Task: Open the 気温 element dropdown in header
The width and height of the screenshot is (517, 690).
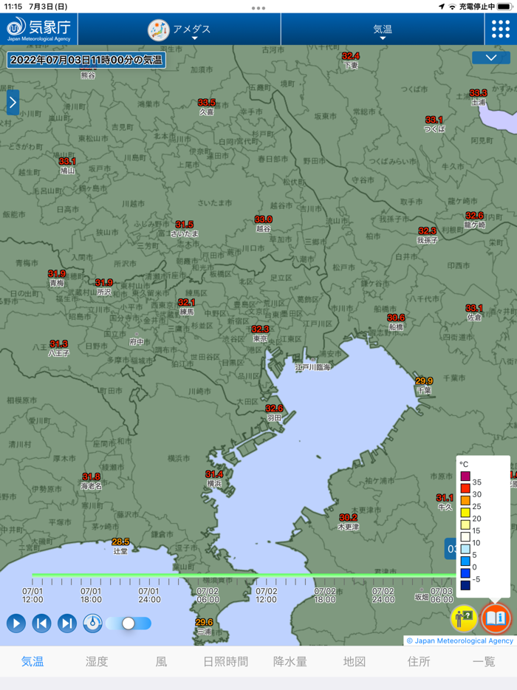Action: (383, 30)
